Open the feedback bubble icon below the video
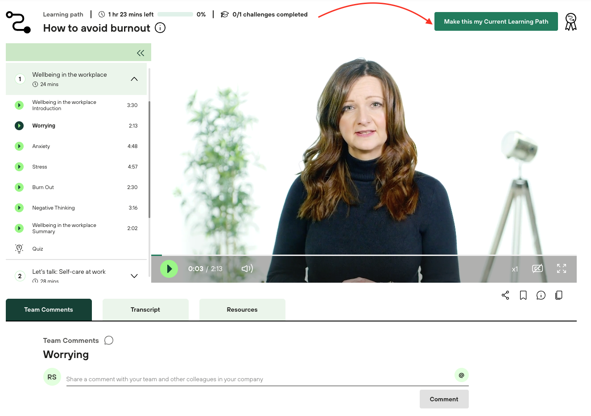 pyautogui.click(x=541, y=295)
